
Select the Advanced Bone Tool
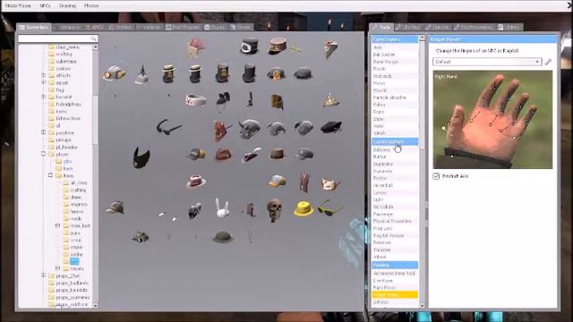point(395,273)
